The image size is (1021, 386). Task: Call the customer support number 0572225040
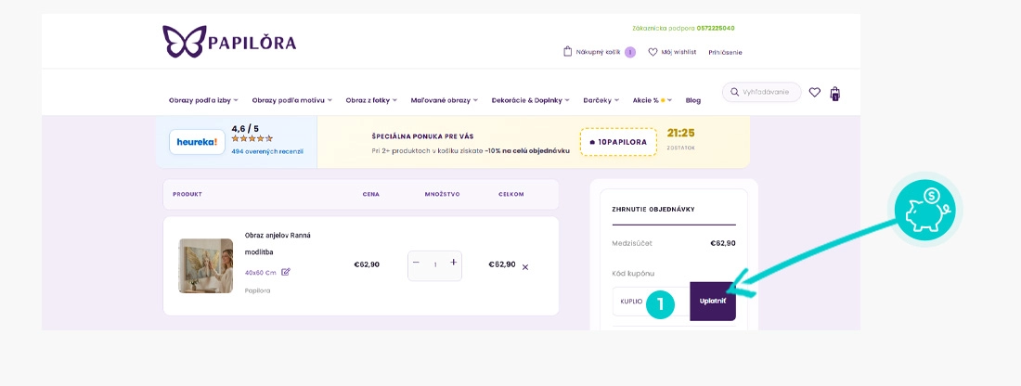coord(716,29)
